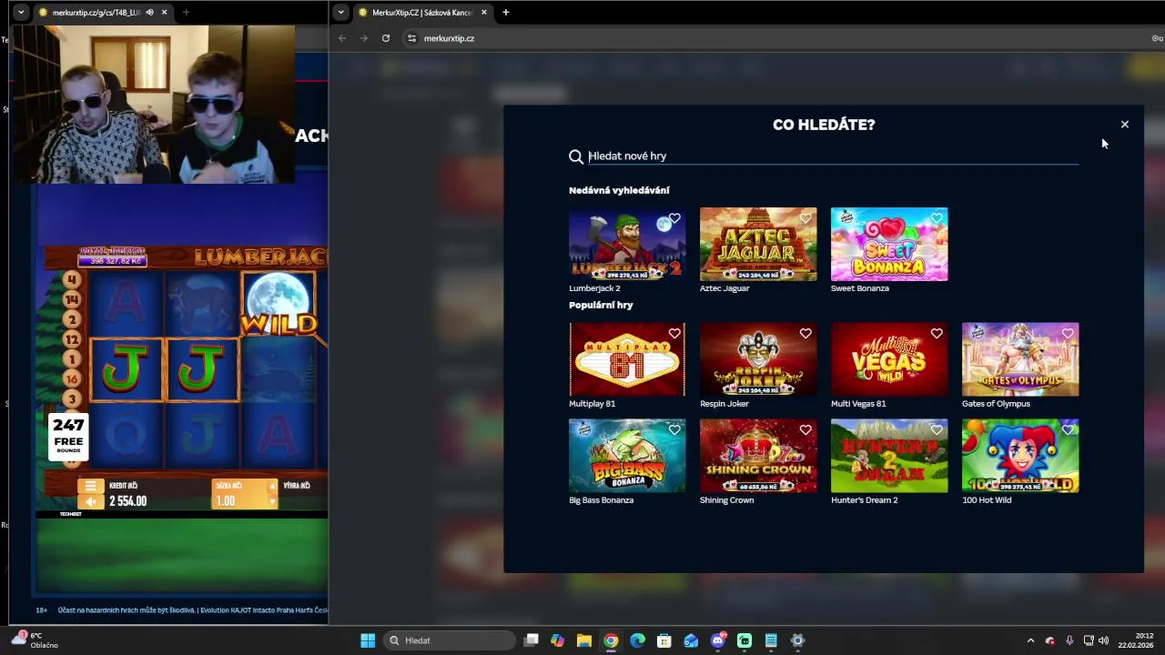
Task: Close the left window's game tab
Action: 165,13
